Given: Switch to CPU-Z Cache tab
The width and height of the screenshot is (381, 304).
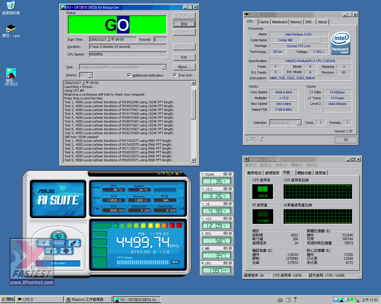Looking at the screenshot, I should [x=264, y=22].
